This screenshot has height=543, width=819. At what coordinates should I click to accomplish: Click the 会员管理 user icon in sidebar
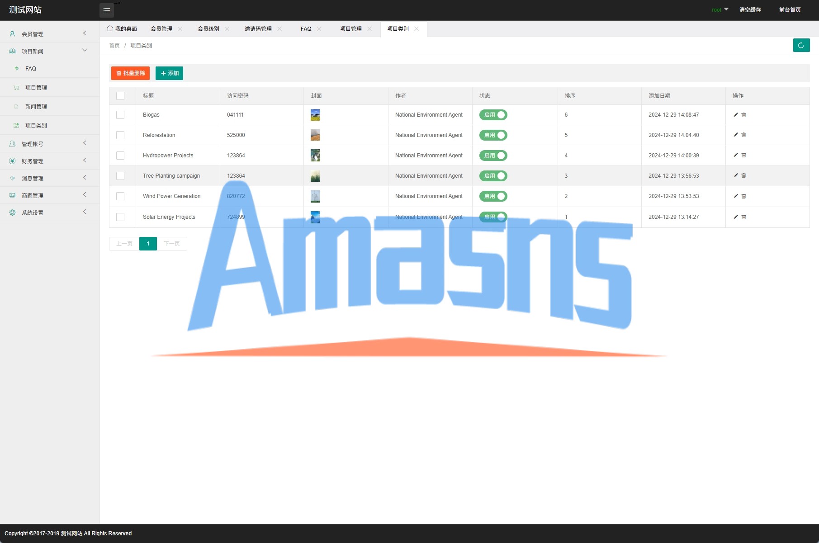tap(12, 34)
